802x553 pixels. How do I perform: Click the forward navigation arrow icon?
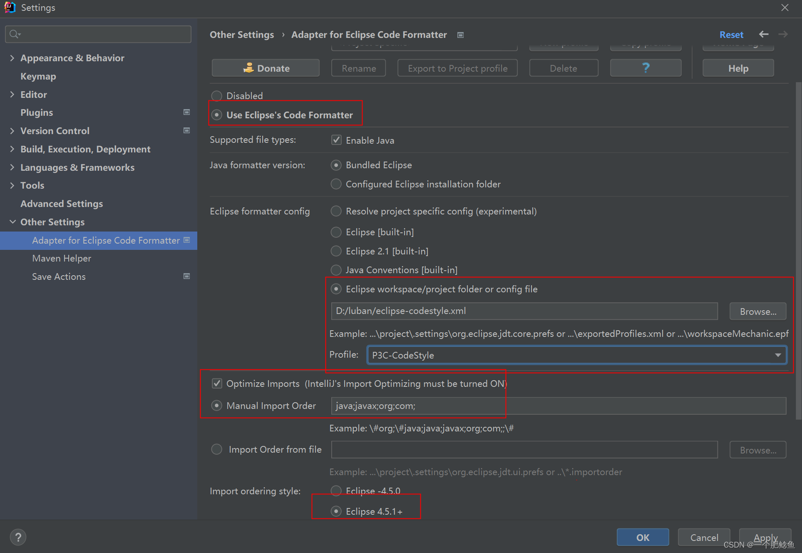pyautogui.click(x=783, y=35)
